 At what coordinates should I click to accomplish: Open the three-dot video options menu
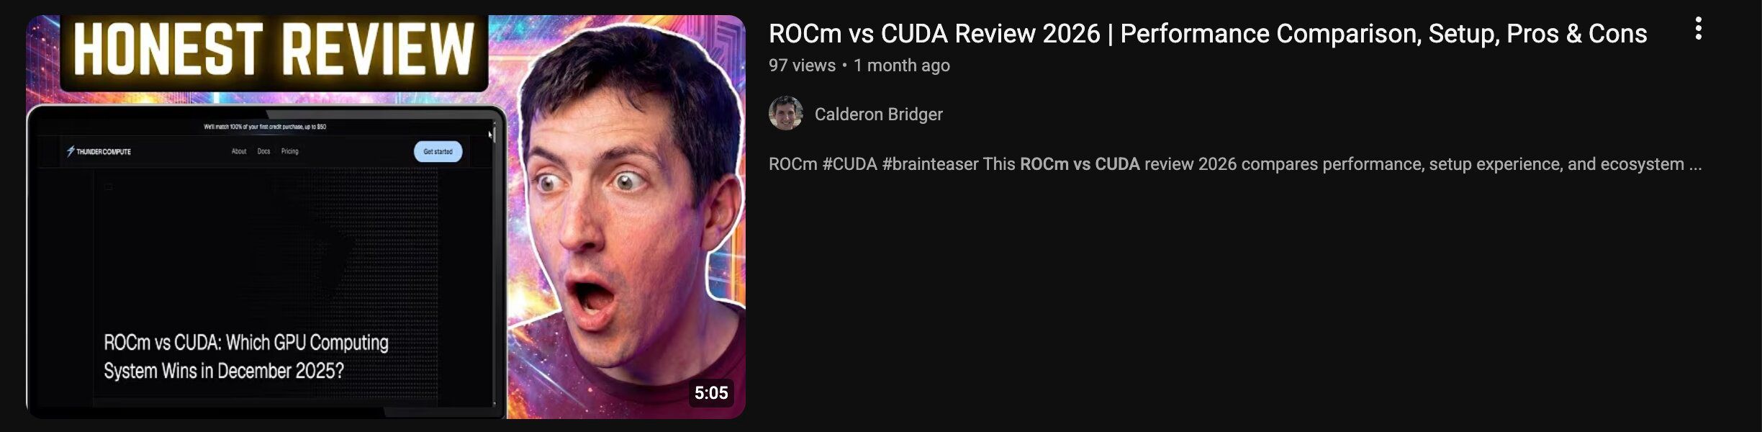1698,29
